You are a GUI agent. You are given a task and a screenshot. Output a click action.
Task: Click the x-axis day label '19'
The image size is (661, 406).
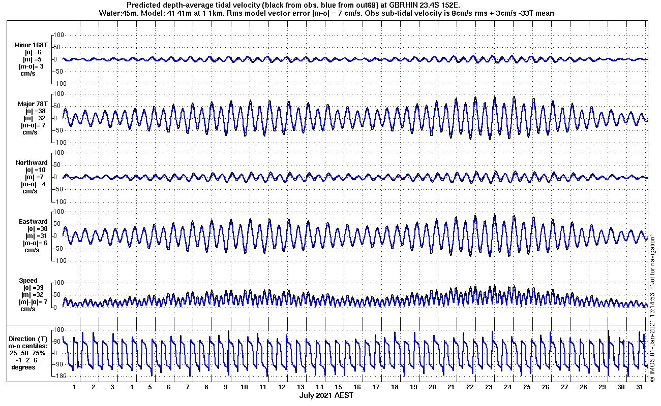pyautogui.click(x=413, y=387)
